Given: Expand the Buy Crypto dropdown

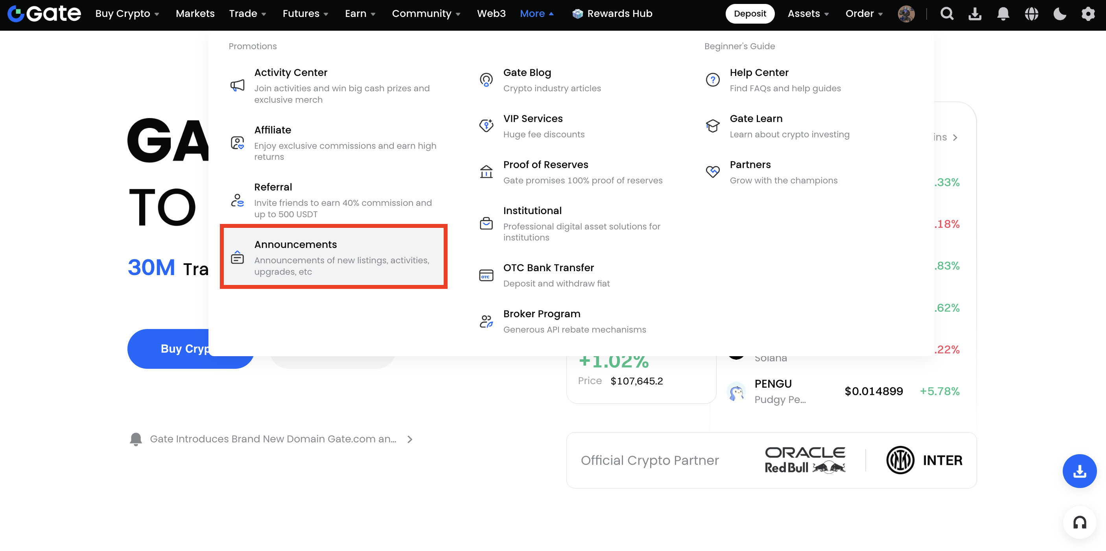Looking at the screenshot, I should [x=127, y=14].
